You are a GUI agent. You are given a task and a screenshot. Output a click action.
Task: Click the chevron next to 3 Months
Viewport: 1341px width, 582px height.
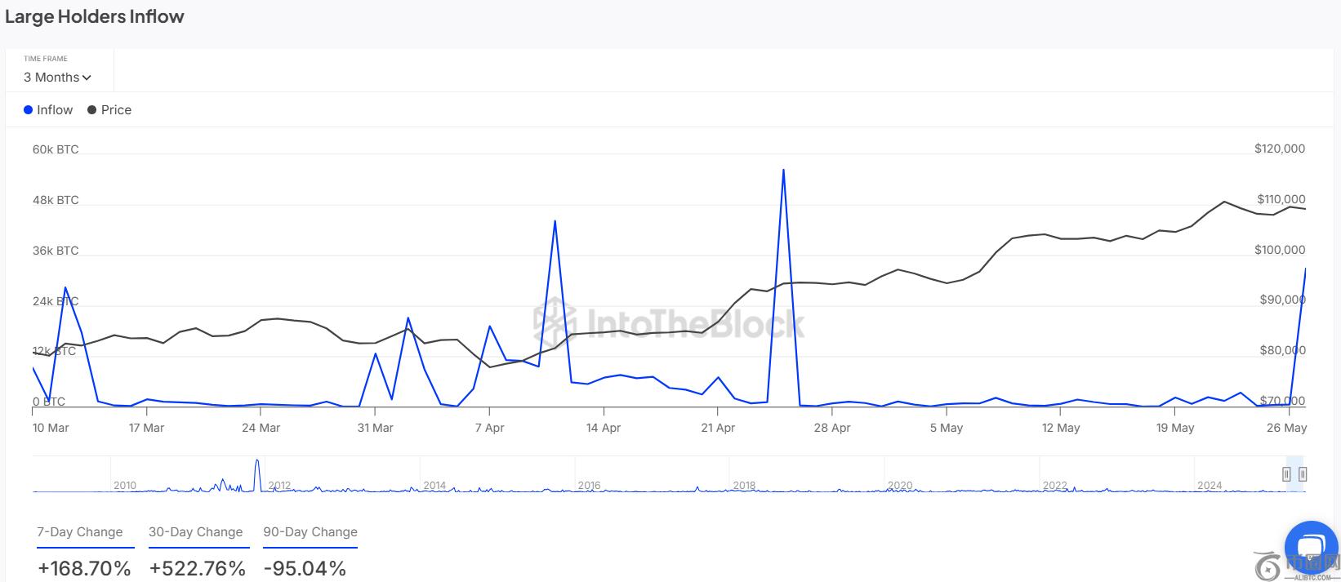click(87, 78)
